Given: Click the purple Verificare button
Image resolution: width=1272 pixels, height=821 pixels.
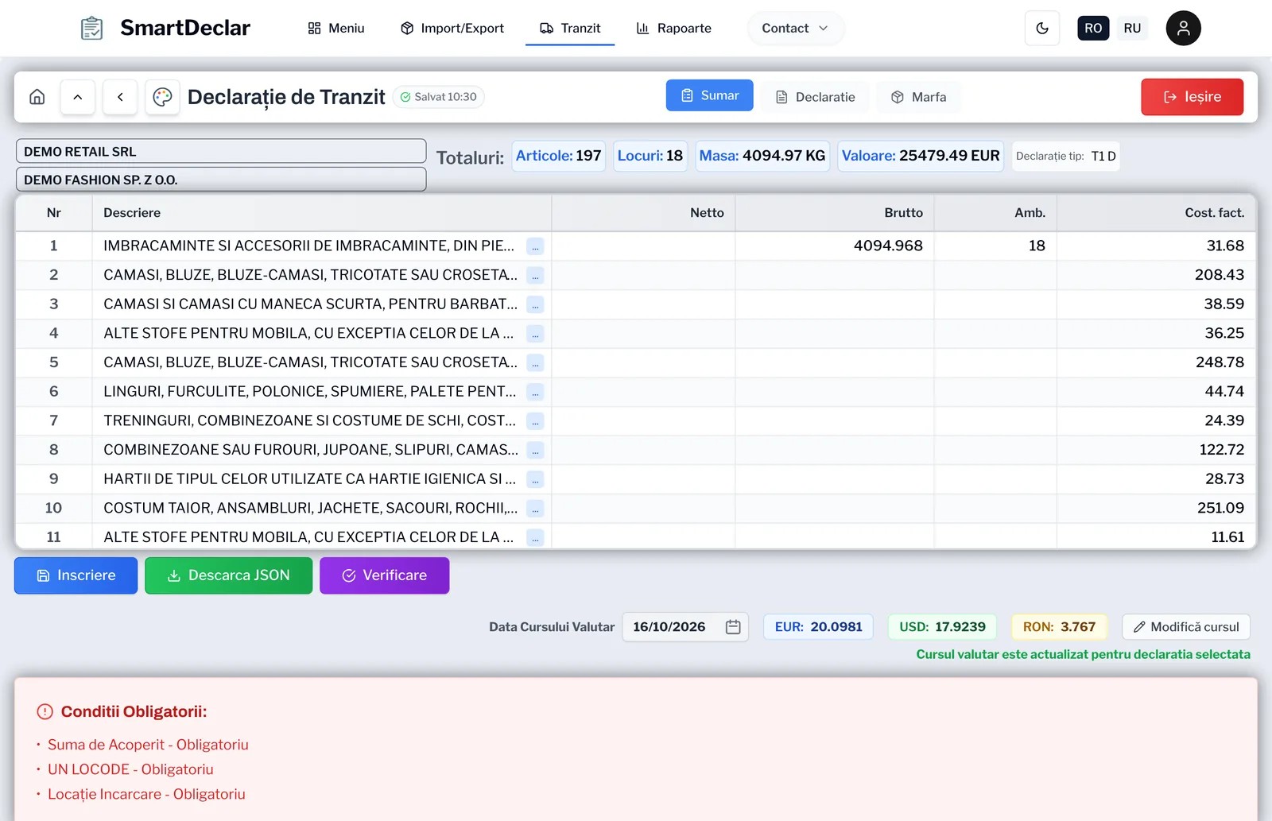Looking at the screenshot, I should coord(384,575).
